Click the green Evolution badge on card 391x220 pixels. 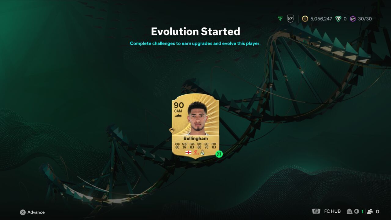(219, 154)
